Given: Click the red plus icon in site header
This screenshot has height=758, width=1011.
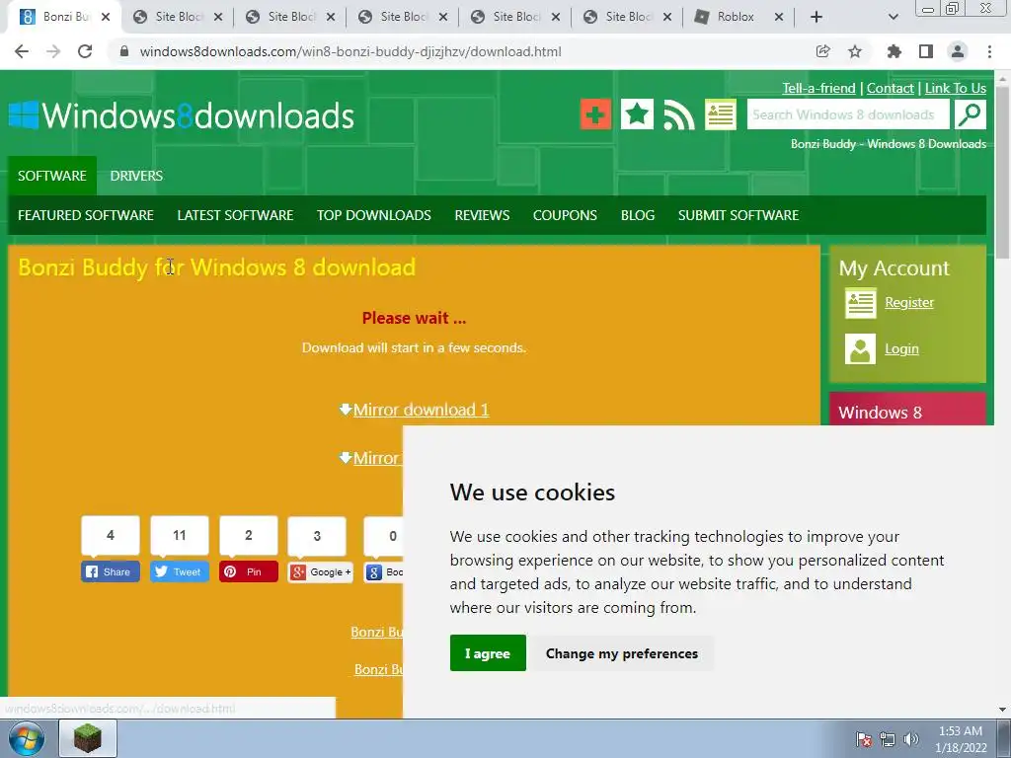Looking at the screenshot, I should (595, 114).
